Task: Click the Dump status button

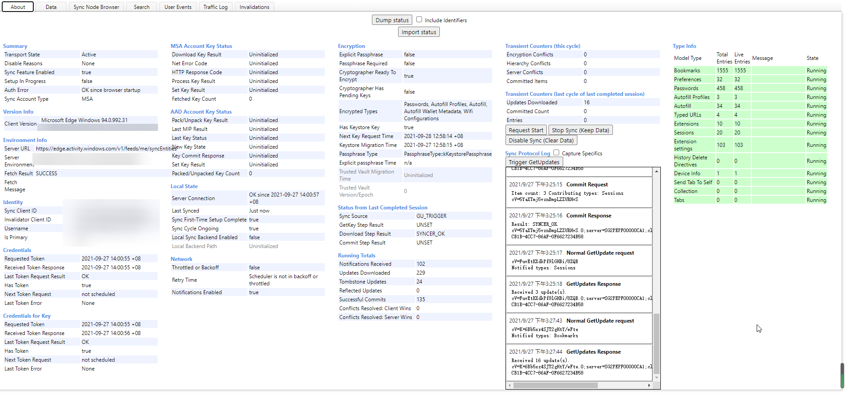Action: pyautogui.click(x=391, y=20)
